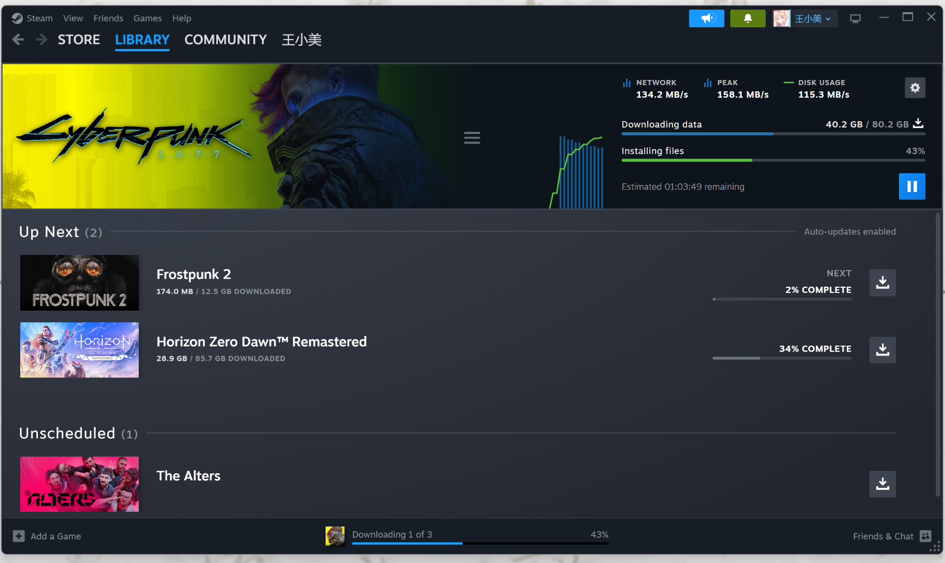
Task: Click Horizon 34% complete progress bar
Action: (x=782, y=358)
